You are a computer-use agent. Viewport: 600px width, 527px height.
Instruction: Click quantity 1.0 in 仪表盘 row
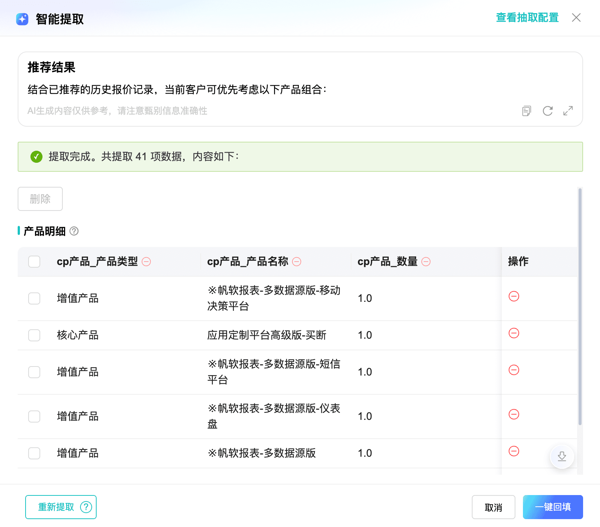[x=365, y=416]
